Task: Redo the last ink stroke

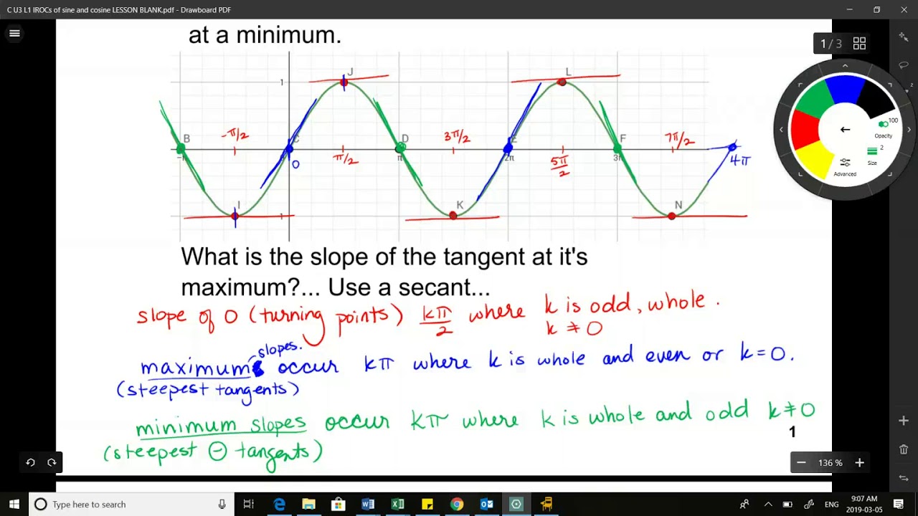Action: pyautogui.click(x=52, y=462)
